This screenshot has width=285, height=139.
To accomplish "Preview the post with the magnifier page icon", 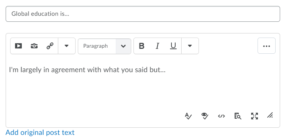I will tap(238, 116).
